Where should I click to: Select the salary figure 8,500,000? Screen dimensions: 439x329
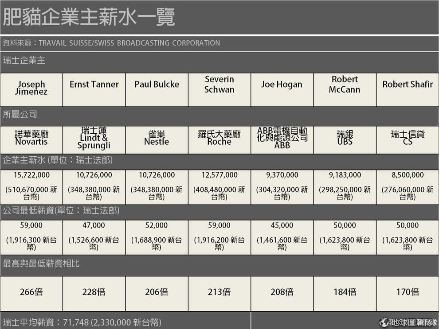(x=408, y=175)
